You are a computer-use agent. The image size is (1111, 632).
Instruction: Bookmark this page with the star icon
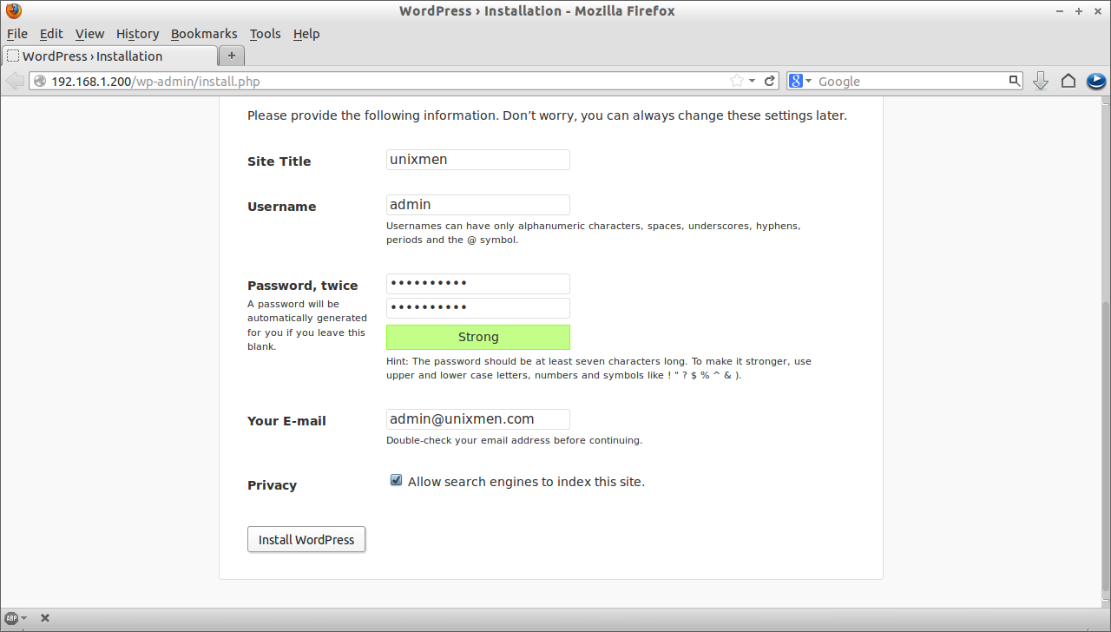pos(737,81)
